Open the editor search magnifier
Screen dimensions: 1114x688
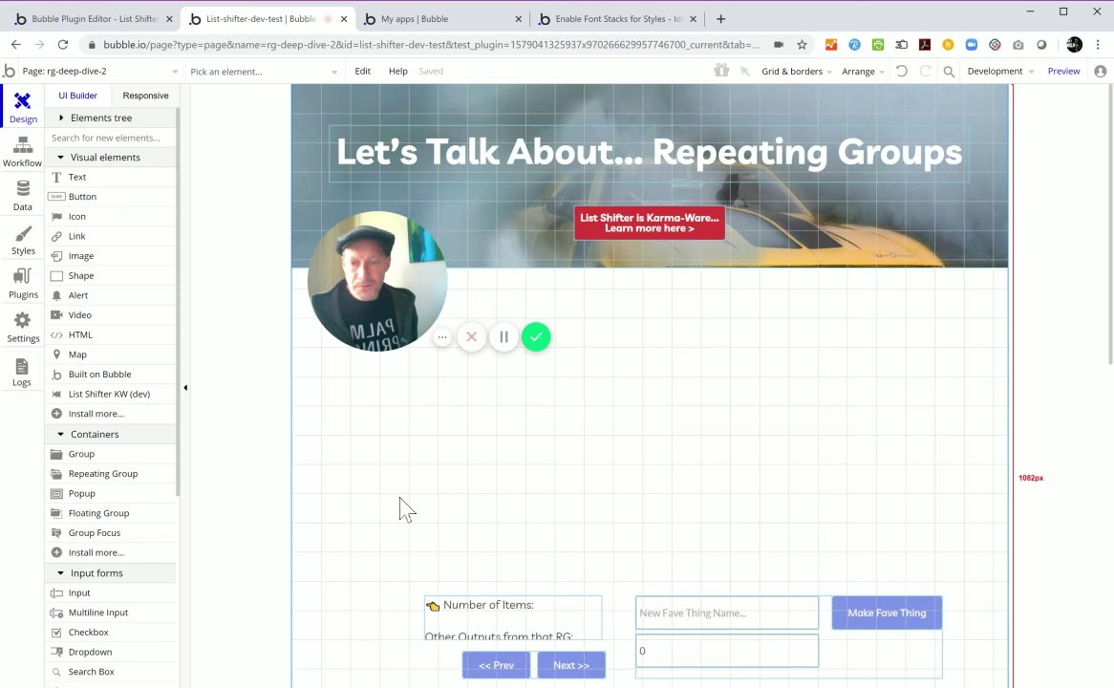point(949,71)
